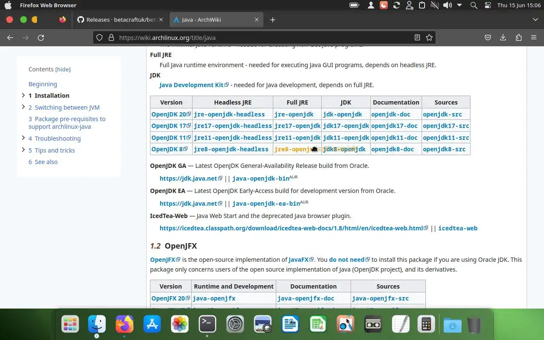The width and height of the screenshot is (544, 340).
Task: Open the Apple menu logo
Action: click(8, 5)
